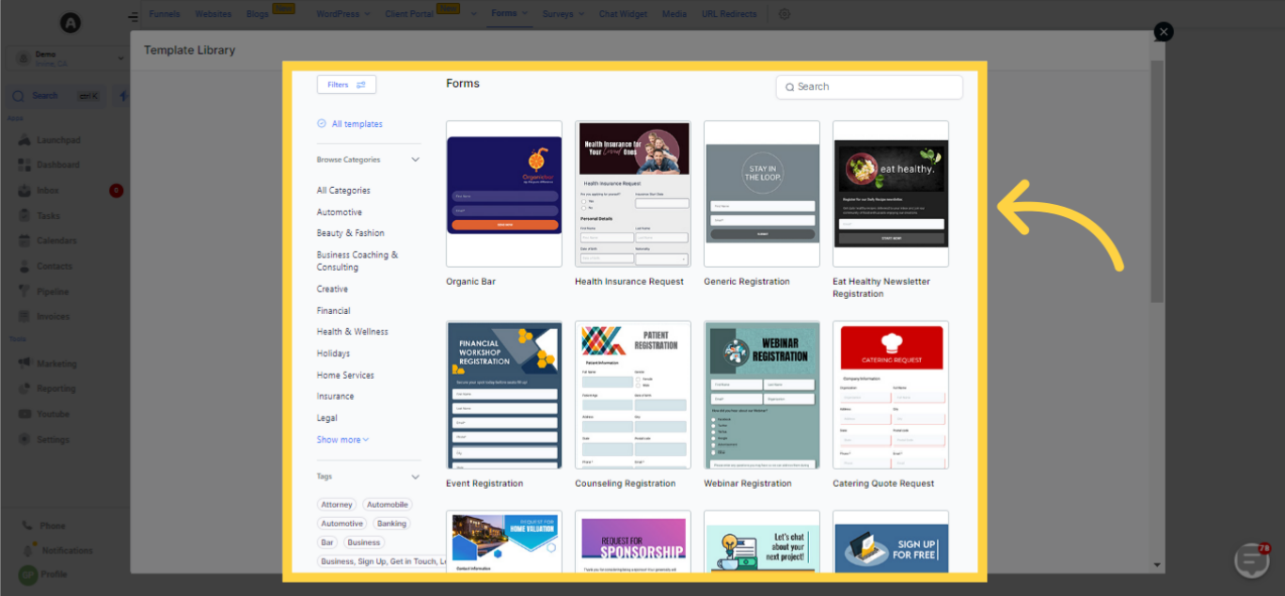Select the Organic Bar template thumbnail
The width and height of the screenshot is (1285, 596).
pos(504,194)
